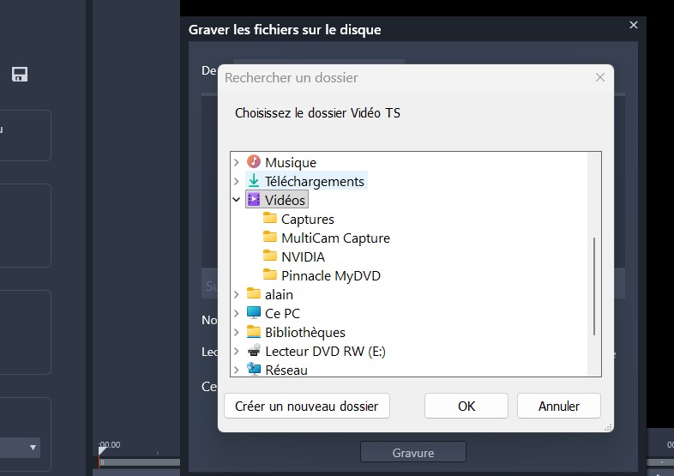Click the Annuler button
The image size is (674, 476).
559,406
